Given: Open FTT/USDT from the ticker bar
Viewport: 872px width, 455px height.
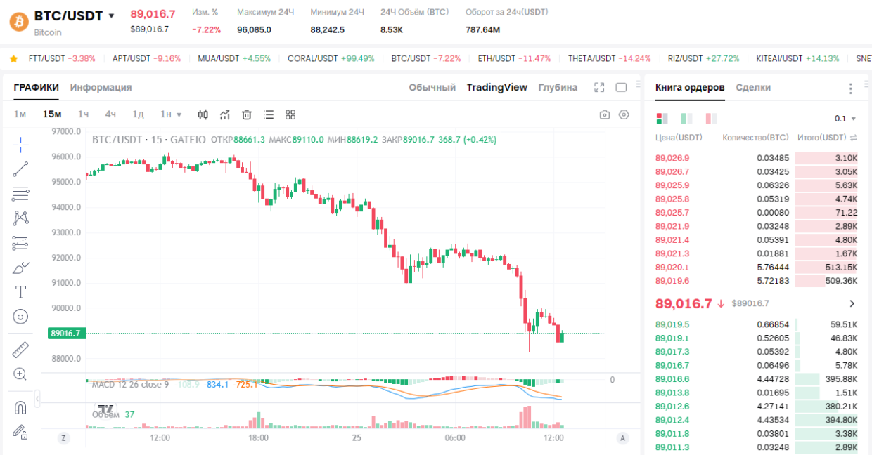Looking at the screenshot, I should coord(62,58).
